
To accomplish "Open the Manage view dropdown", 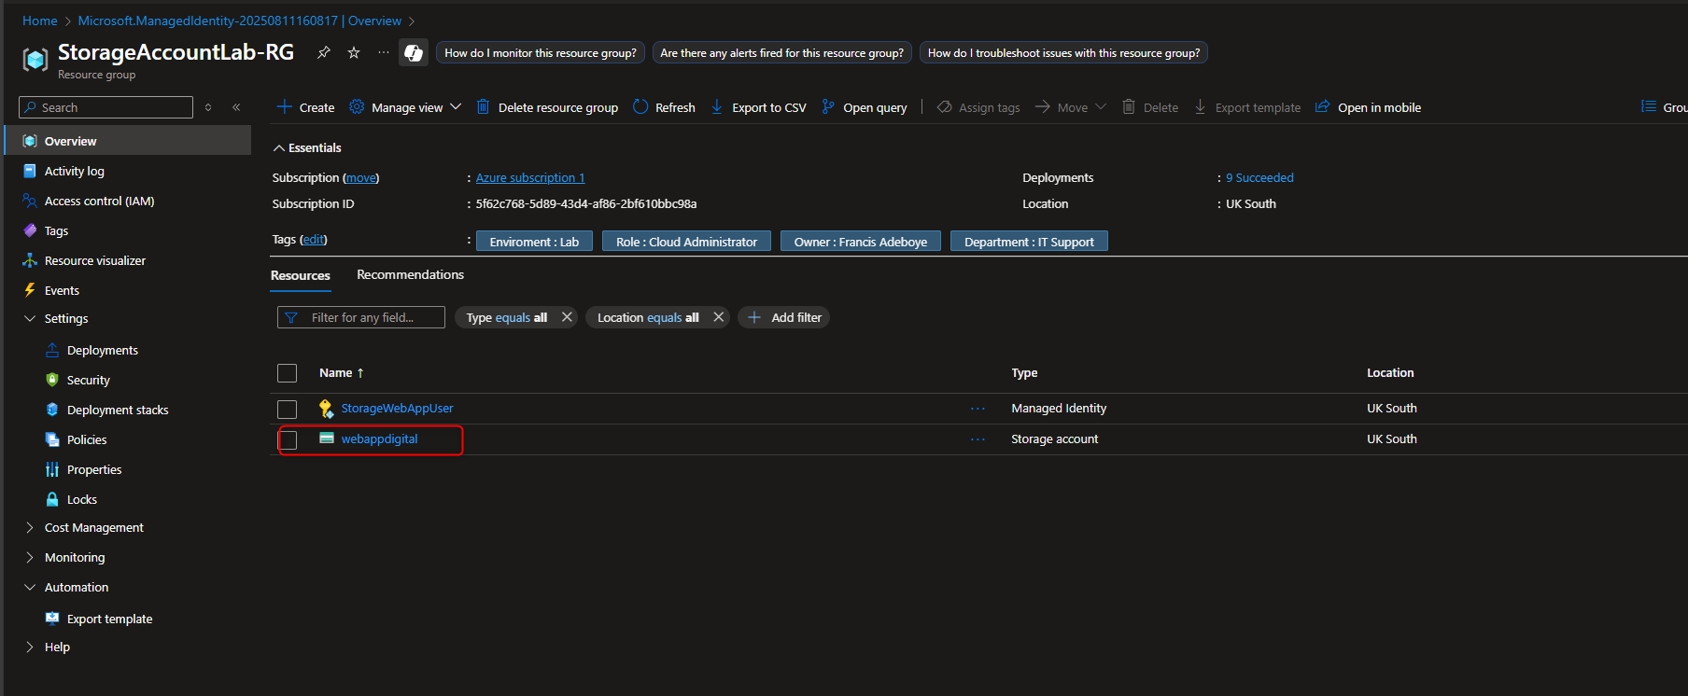I will point(405,107).
